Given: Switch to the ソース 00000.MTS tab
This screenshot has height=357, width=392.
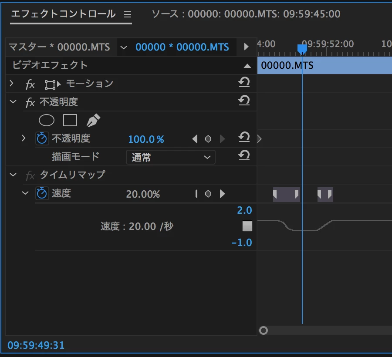Looking at the screenshot, I should (246, 14).
